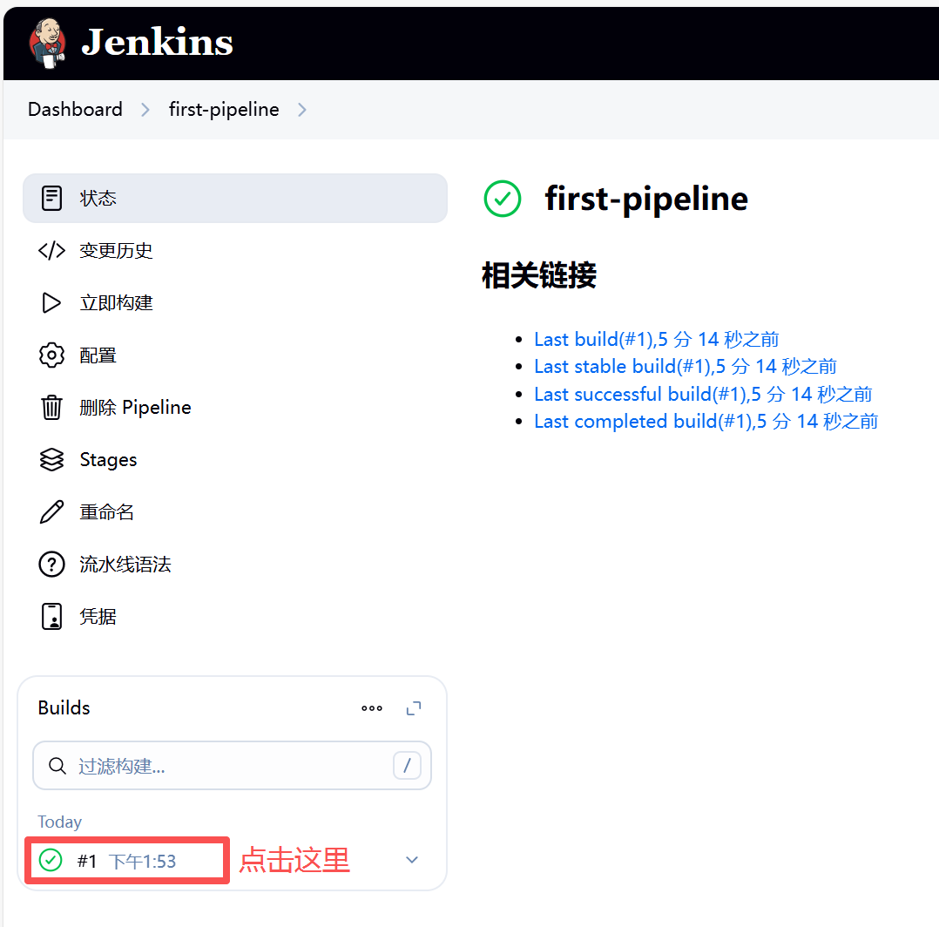Click the ID badge credentials icon
Viewport: 939px width, 927px height.
click(x=51, y=616)
